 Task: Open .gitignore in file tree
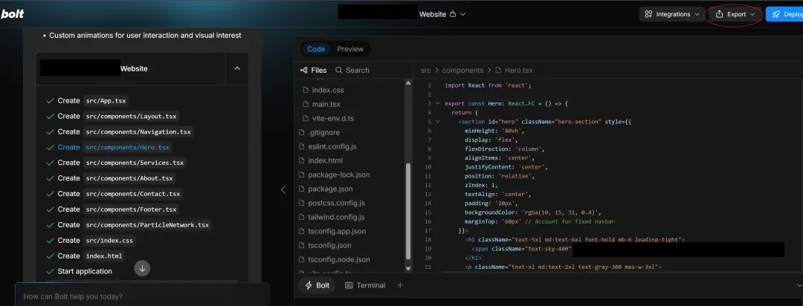coord(323,132)
